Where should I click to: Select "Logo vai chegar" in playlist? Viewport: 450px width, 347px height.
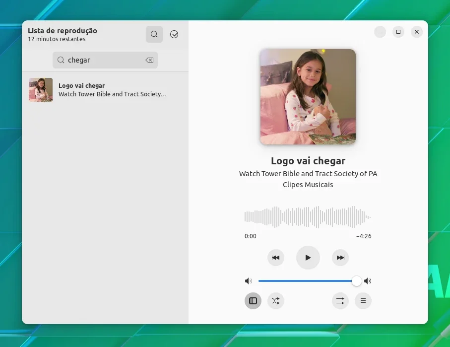point(105,90)
